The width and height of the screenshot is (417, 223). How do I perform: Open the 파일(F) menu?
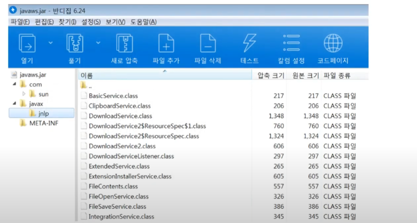pyautogui.click(x=20, y=22)
